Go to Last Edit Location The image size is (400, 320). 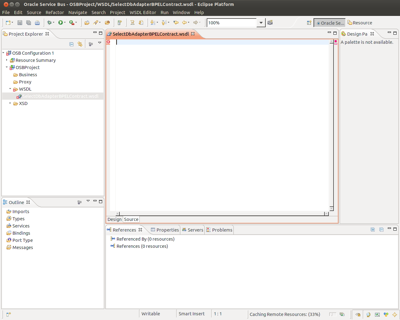click(x=176, y=22)
